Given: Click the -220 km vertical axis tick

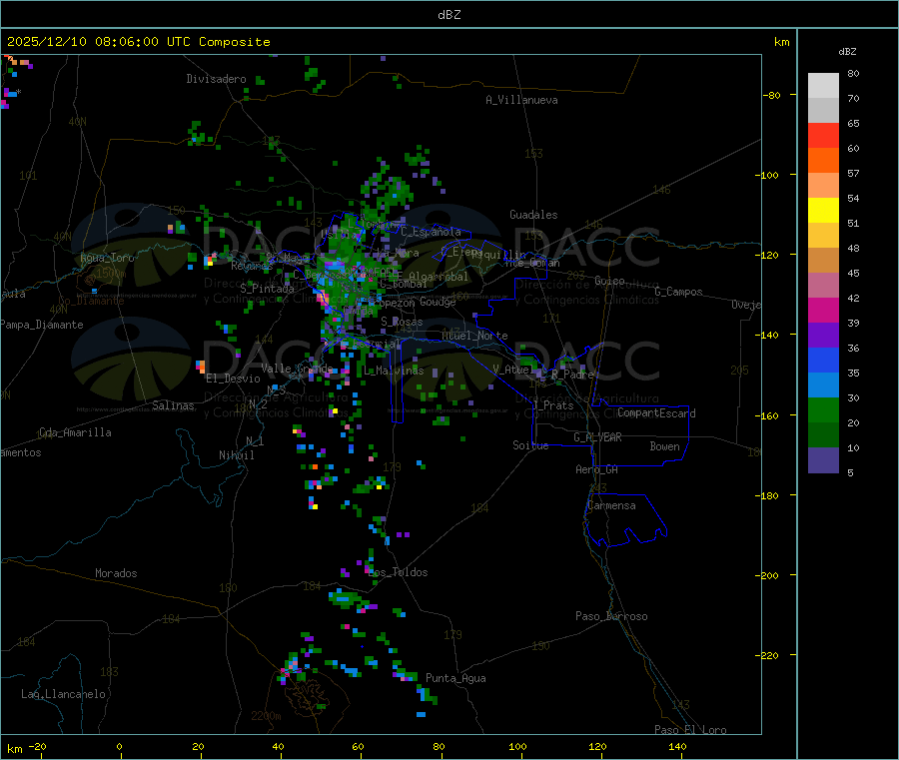Looking at the screenshot, I should 769,656.
